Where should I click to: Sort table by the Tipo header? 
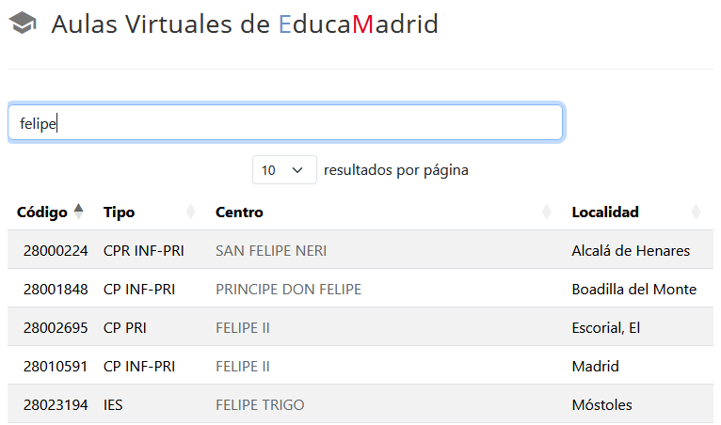point(120,212)
